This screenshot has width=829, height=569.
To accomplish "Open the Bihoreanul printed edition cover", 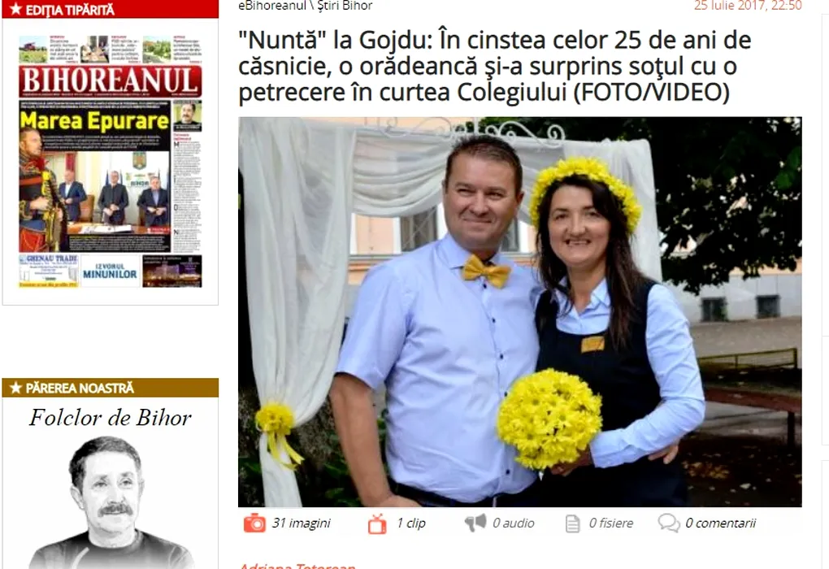I will [x=110, y=161].
